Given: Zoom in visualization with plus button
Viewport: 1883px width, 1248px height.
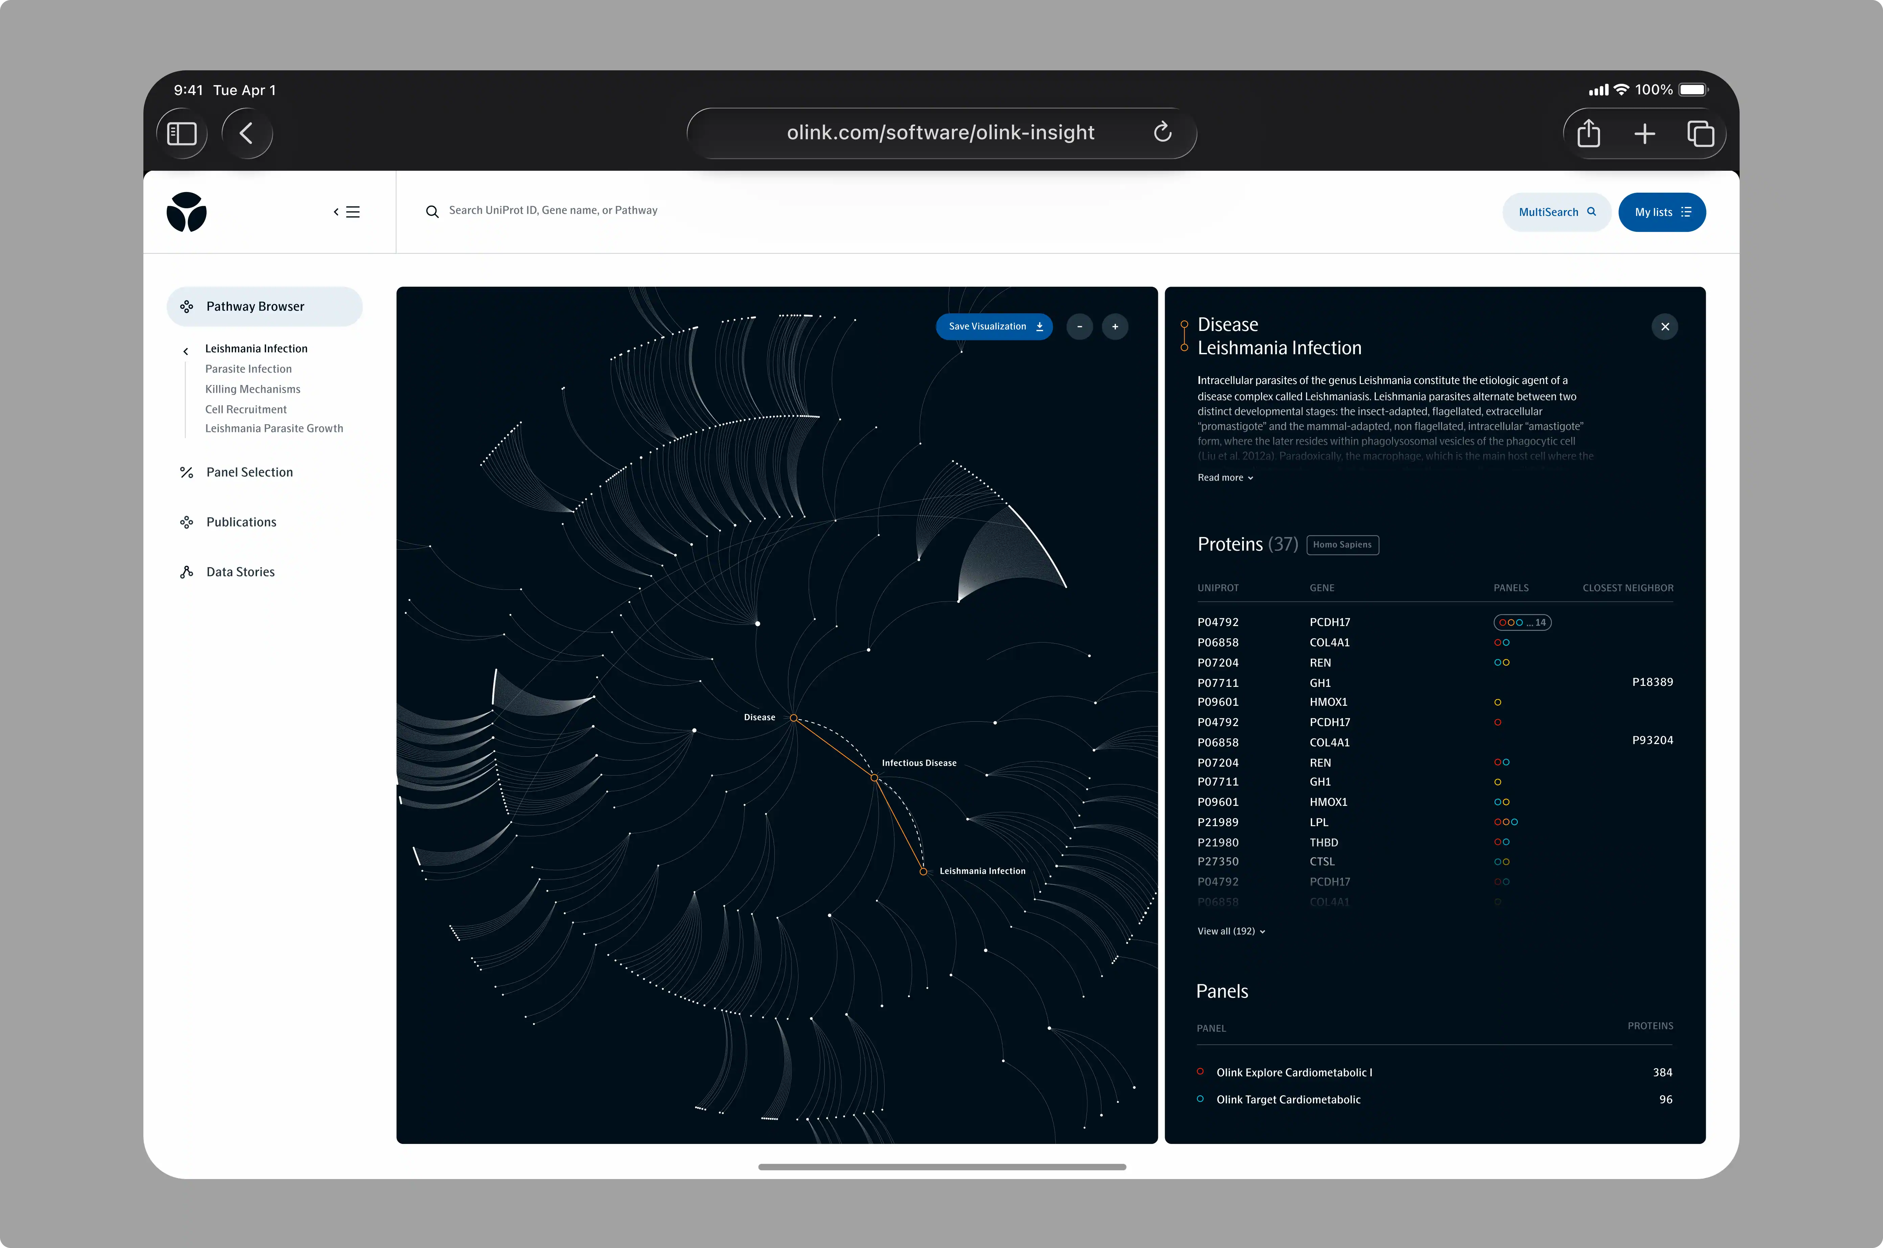Looking at the screenshot, I should pyautogui.click(x=1115, y=326).
